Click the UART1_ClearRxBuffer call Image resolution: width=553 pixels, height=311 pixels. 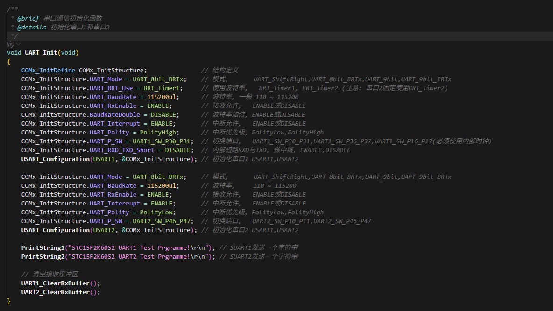pyautogui.click(x=55, y=283)
